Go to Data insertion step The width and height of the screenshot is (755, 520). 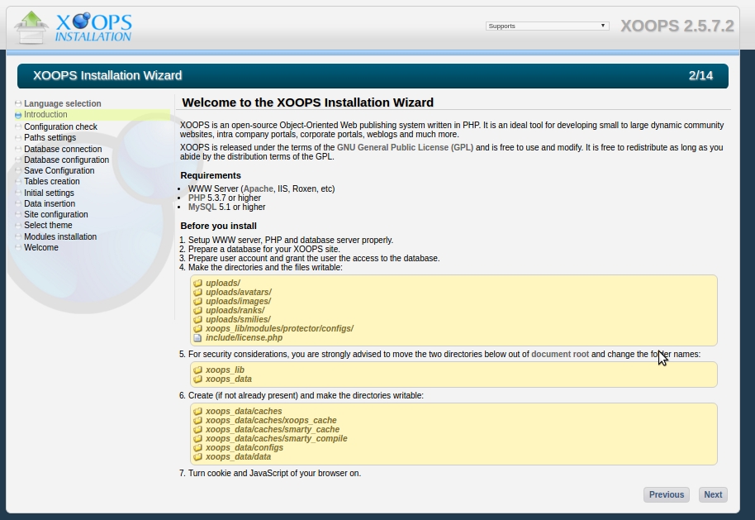pyautogui.click(x=50, y=204)
